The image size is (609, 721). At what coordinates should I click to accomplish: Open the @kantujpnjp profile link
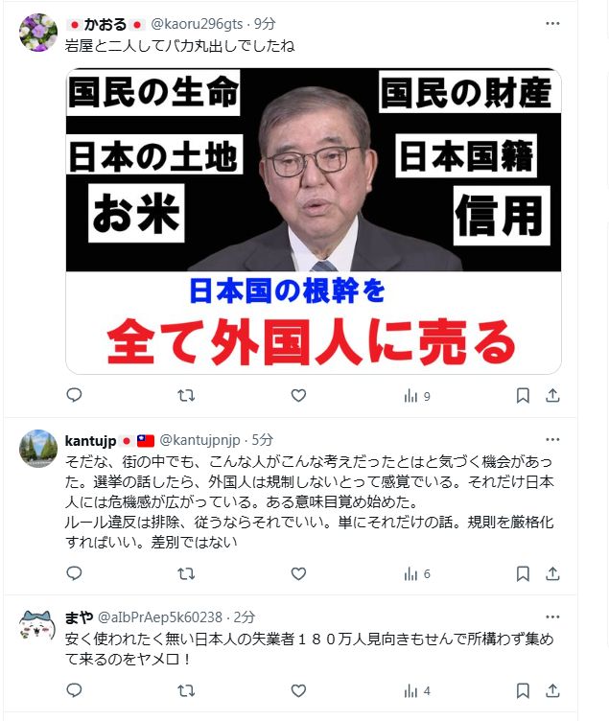point(199,440)
